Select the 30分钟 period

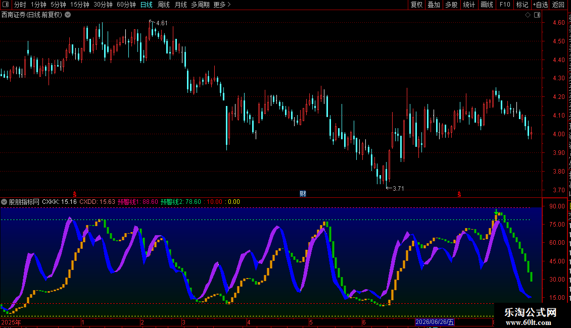(x=103, y=5)
